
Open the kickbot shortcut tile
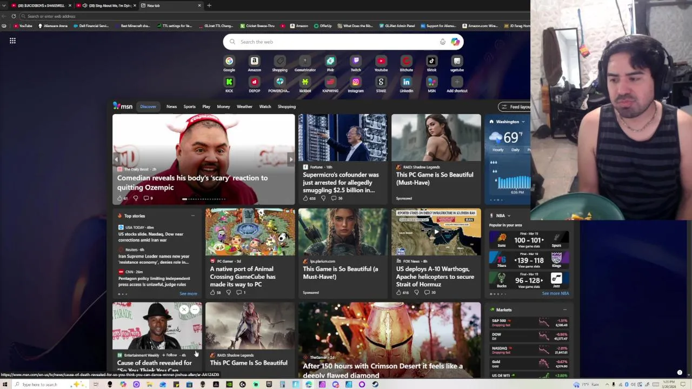click(x=305, y=85)
